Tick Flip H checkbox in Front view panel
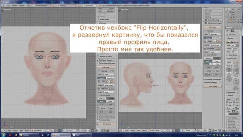The image size is (243, 137). pos(99,108)
